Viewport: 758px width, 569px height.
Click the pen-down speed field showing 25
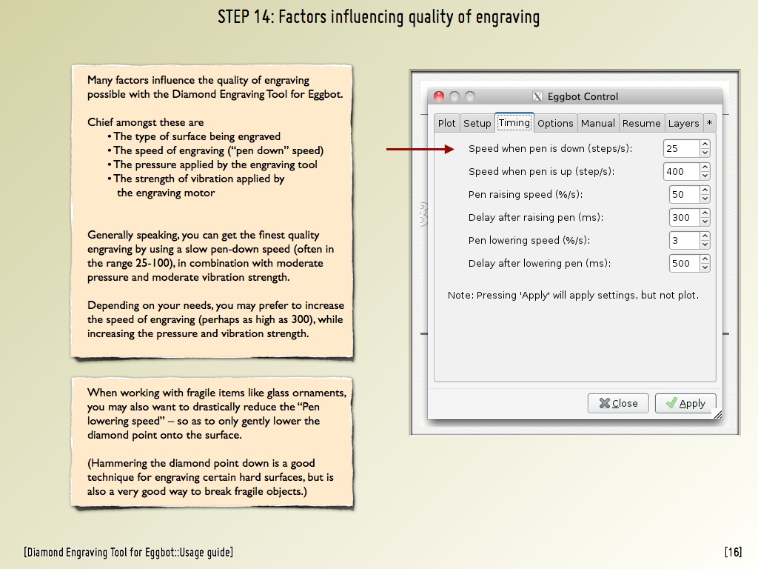(x=681, y=148)
